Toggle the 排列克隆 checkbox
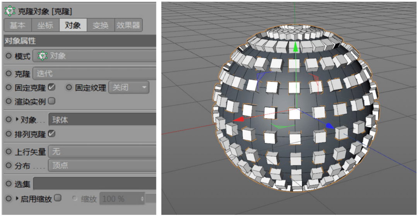The height and width of the screenshot is (216, 418). [52, 134]
